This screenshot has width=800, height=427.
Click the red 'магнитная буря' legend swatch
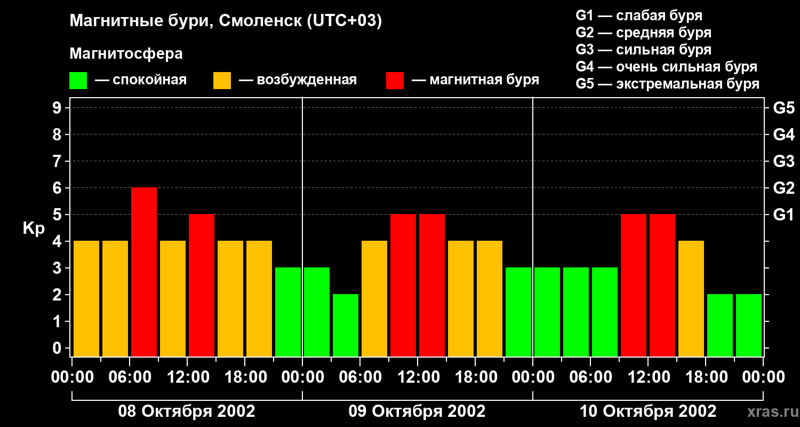point(395,81)
